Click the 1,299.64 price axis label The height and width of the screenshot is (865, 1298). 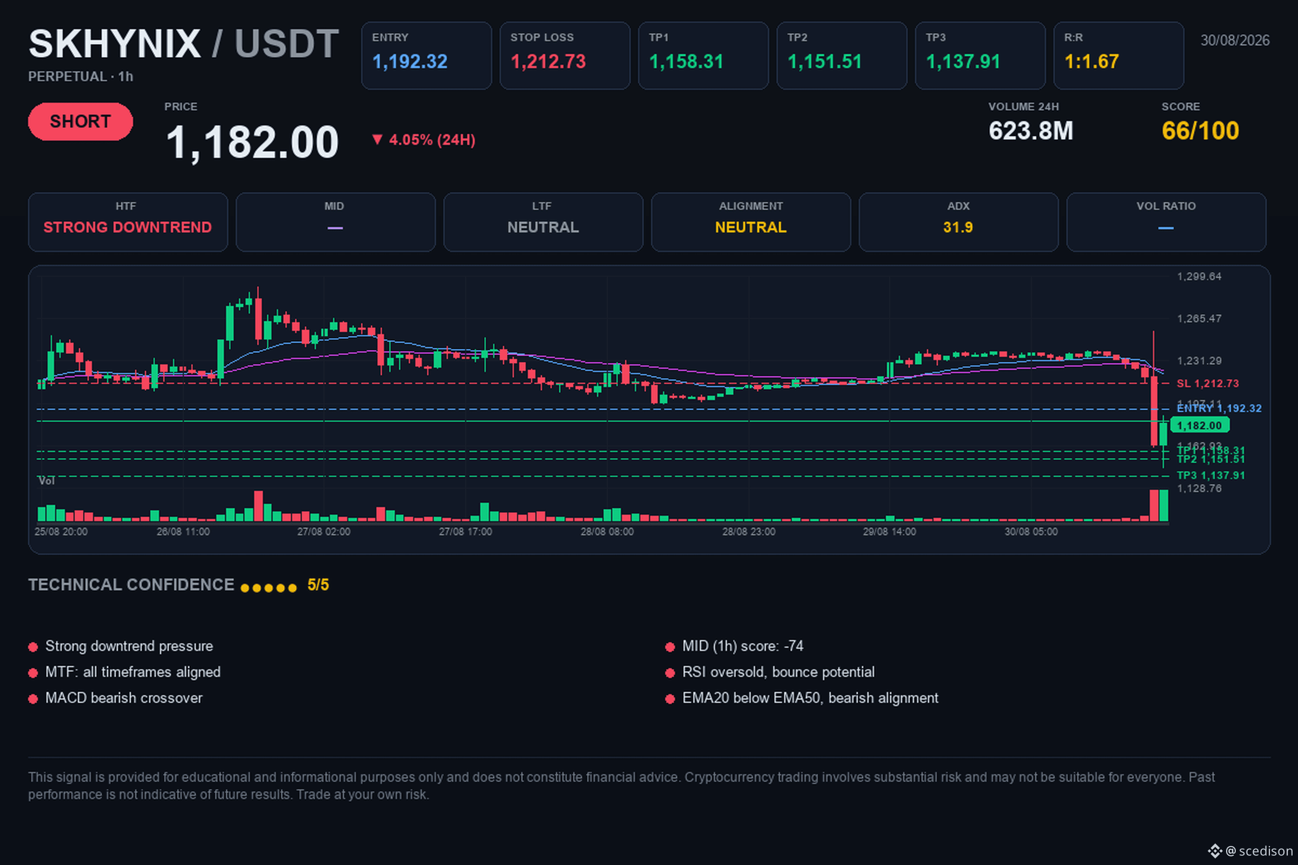click(1199, 276)
